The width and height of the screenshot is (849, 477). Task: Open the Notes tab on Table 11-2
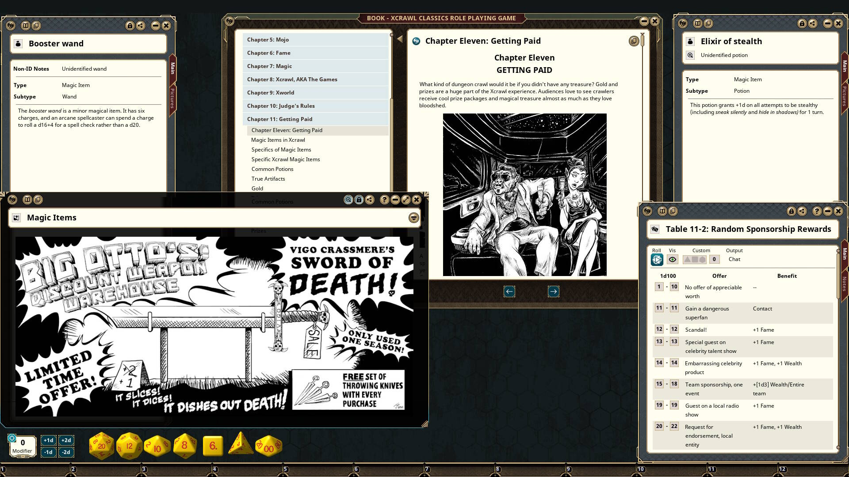844,285
